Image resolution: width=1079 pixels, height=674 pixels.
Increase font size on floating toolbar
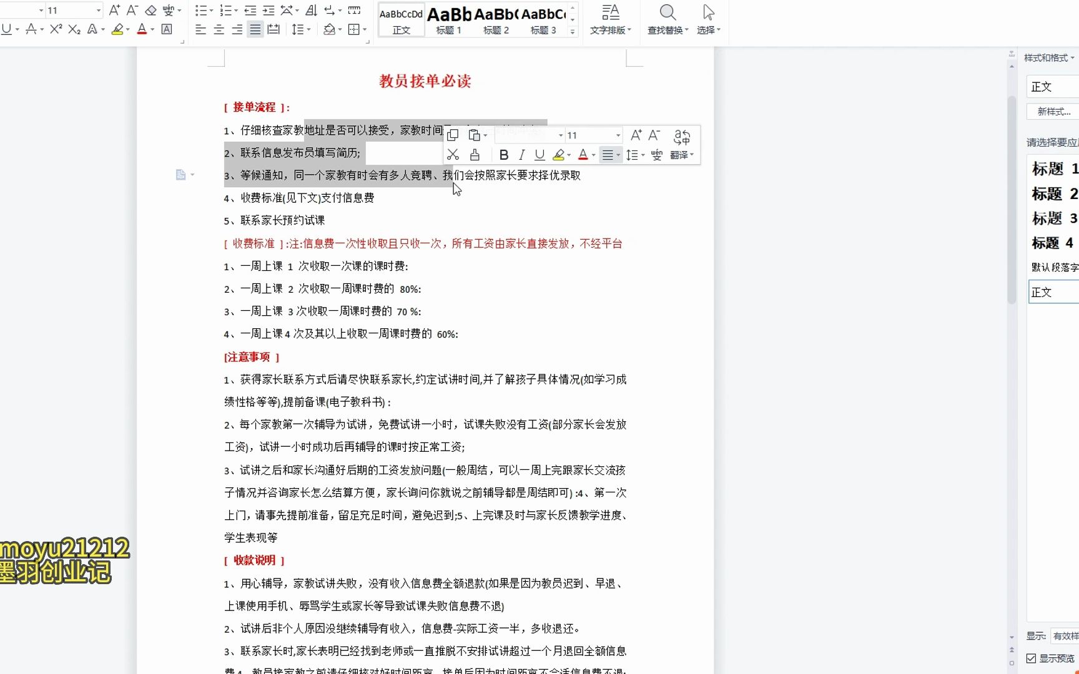click(636, 135)
